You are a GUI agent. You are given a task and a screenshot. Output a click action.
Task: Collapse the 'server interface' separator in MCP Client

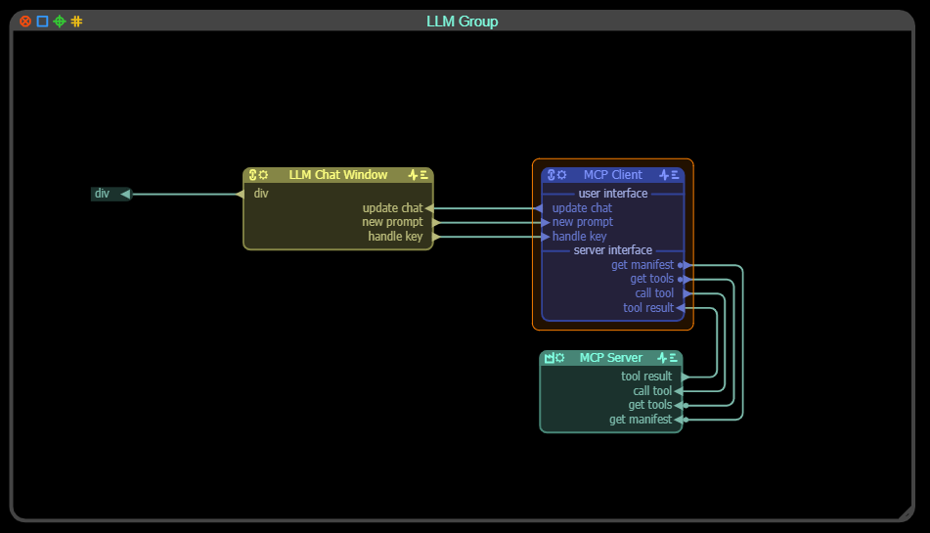(x=612, y=250)
